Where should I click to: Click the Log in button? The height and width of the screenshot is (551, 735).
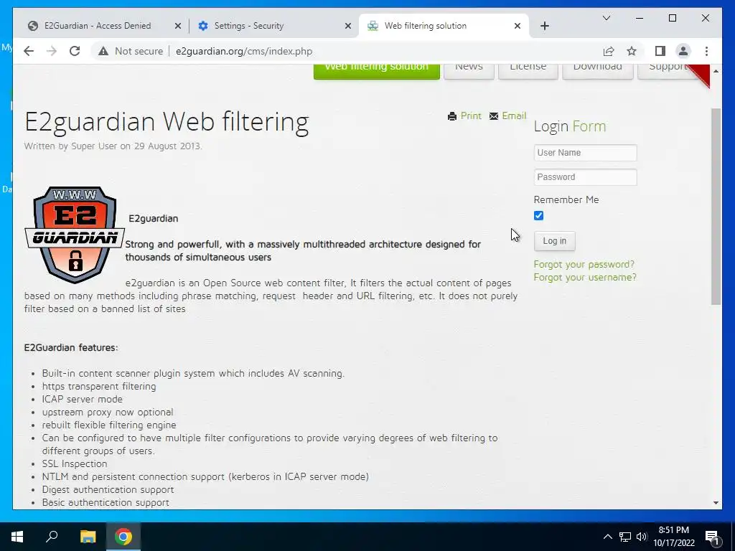coord(555,241)
